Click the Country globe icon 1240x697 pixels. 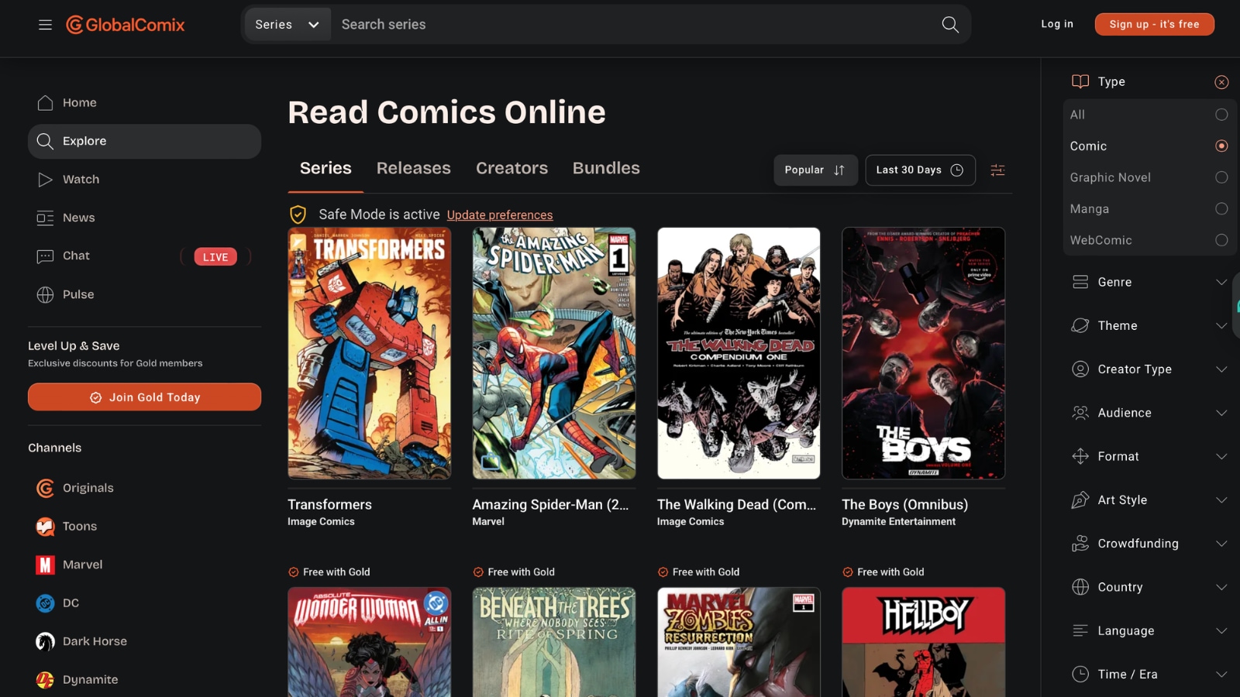(x=1080, y=587)
